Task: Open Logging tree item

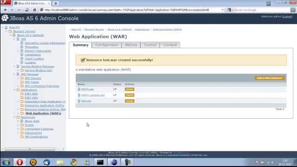Action: click(x=30, y=63)
